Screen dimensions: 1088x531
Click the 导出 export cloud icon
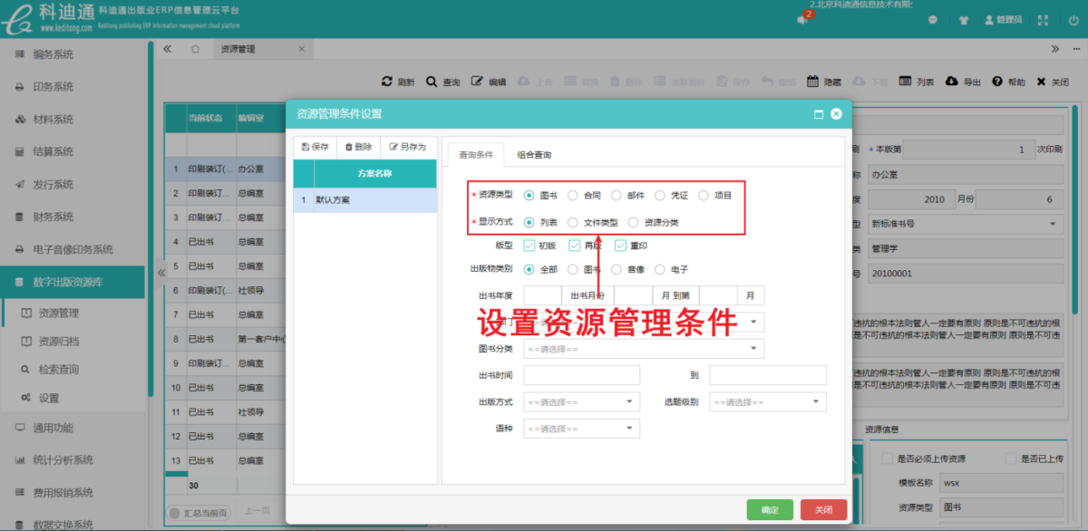pyautogui.click(x=951, y=82)
